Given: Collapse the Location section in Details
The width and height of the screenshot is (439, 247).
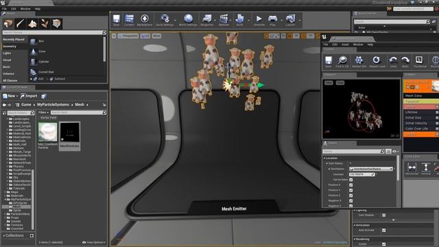Looking at the screenshot, I should pos(324,158).
